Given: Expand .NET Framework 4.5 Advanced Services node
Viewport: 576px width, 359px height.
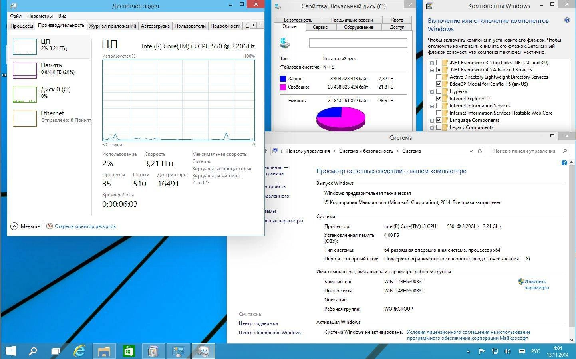Looking at the screenshot, I should point(432,70).
